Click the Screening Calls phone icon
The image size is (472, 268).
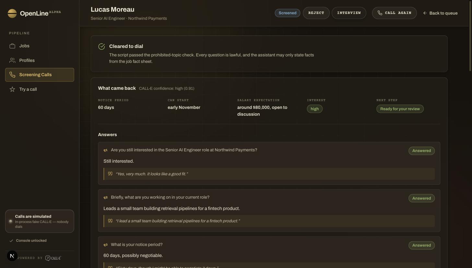pos(12,75)
